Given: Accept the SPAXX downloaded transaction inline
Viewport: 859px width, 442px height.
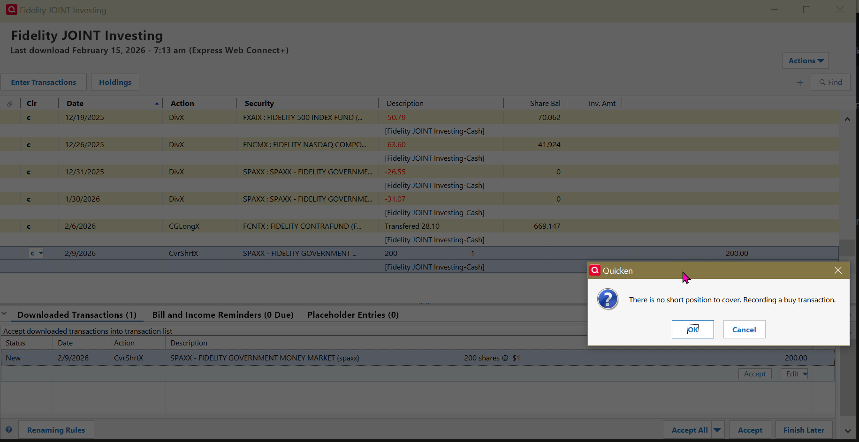Looking at the screenshot, I should [x=755, y=374].
